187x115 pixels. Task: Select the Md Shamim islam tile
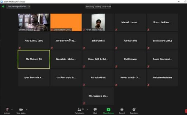[162, 77]
